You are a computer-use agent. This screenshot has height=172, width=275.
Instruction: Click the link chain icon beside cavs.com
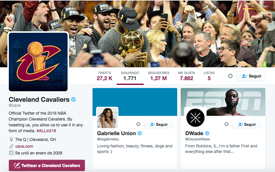pos(11,146)
